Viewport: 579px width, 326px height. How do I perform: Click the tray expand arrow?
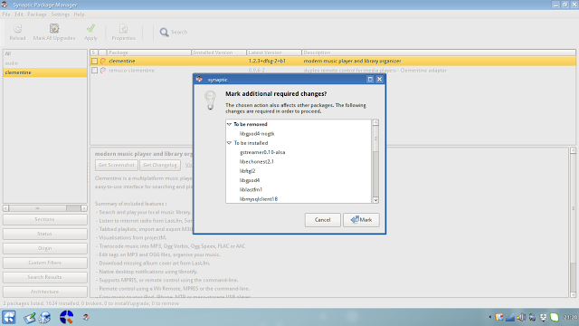(x=490, y=317)
